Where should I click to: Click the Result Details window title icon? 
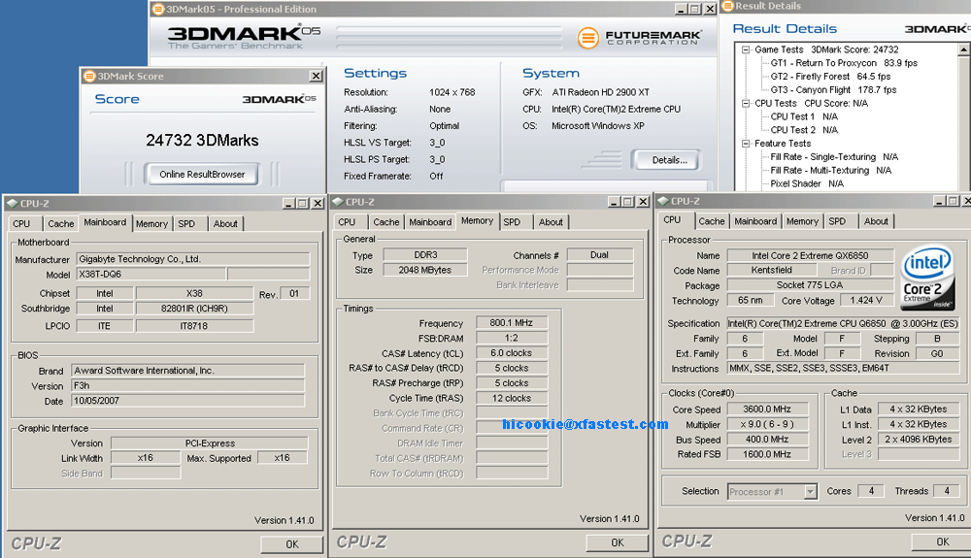click(727, 6)
